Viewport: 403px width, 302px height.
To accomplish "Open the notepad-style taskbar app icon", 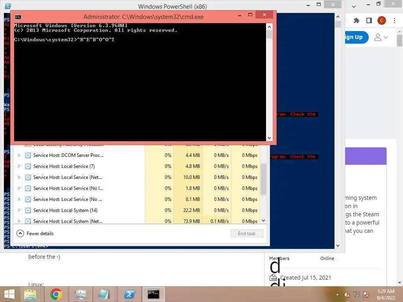I will coord(104,294).
